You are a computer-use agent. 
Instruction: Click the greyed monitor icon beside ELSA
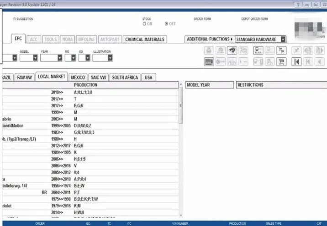269,50
